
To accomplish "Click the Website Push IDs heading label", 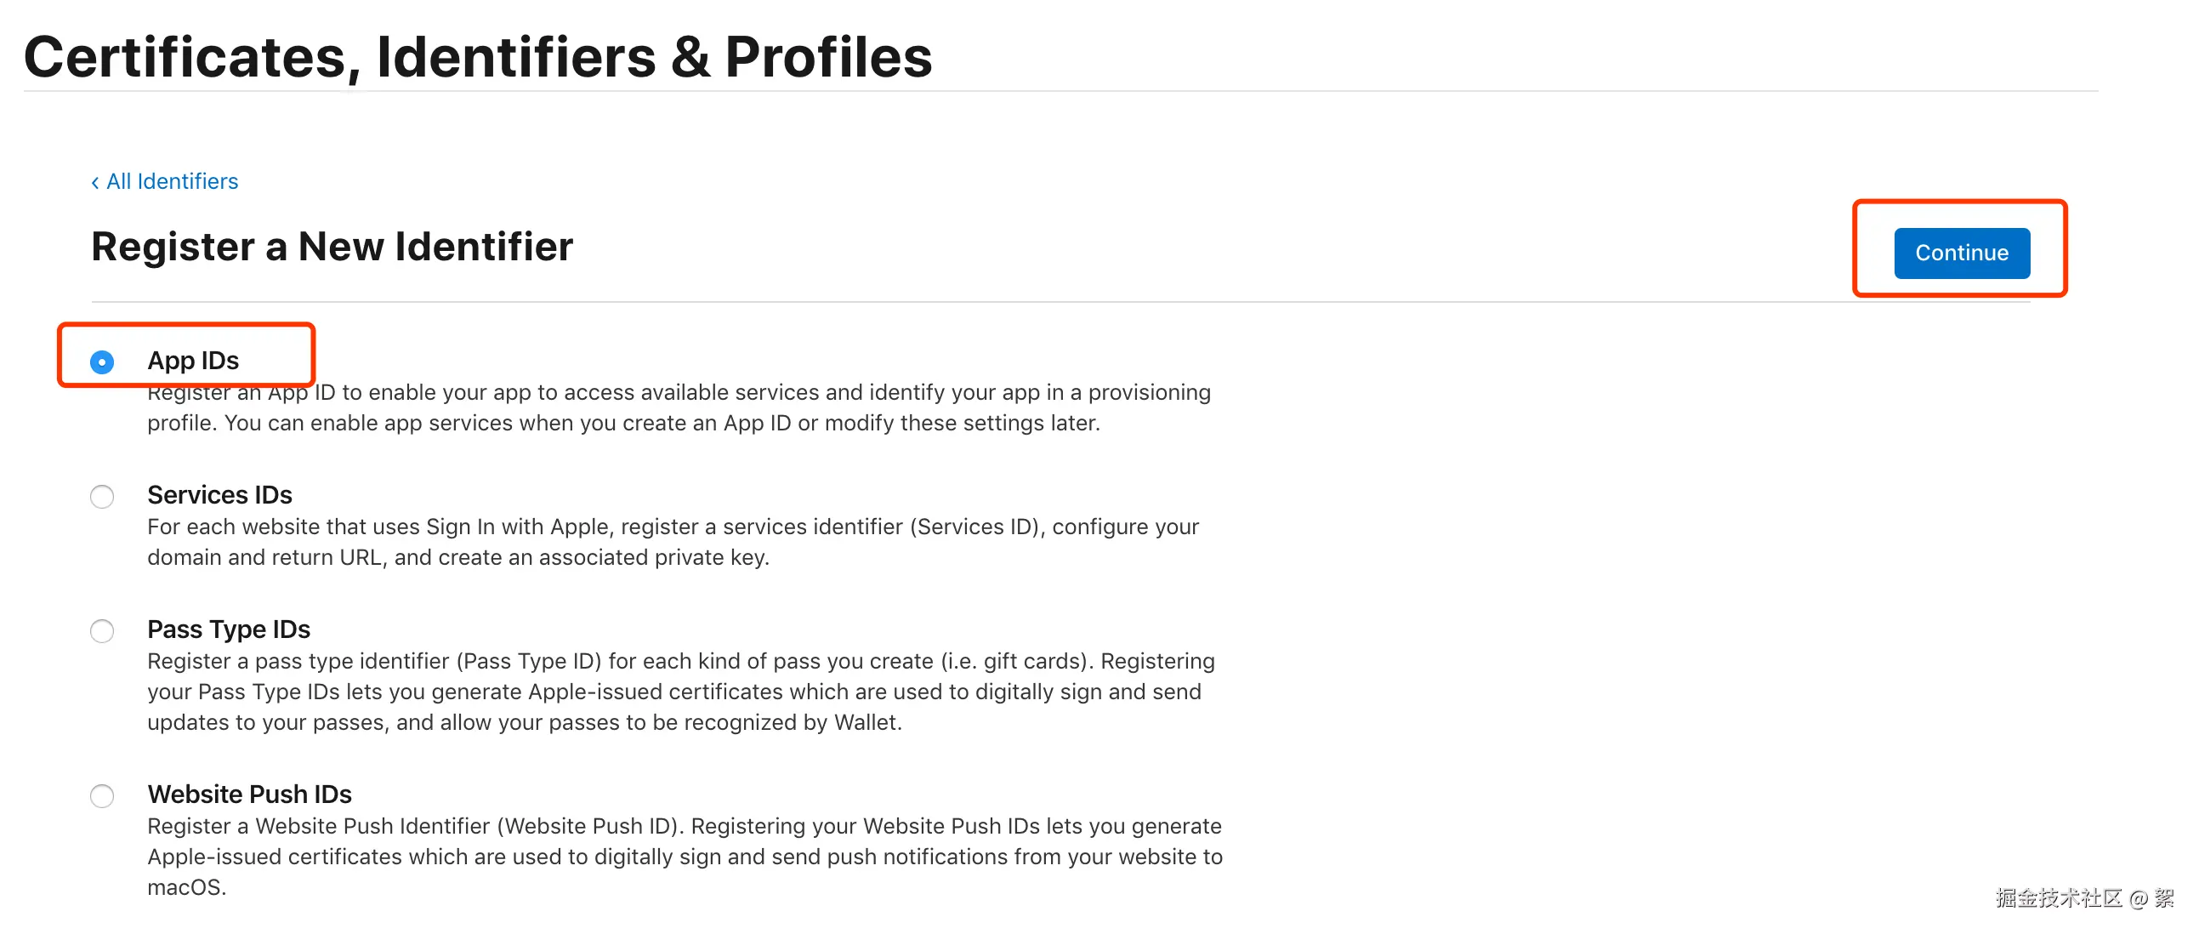I will tap(249, 794).
